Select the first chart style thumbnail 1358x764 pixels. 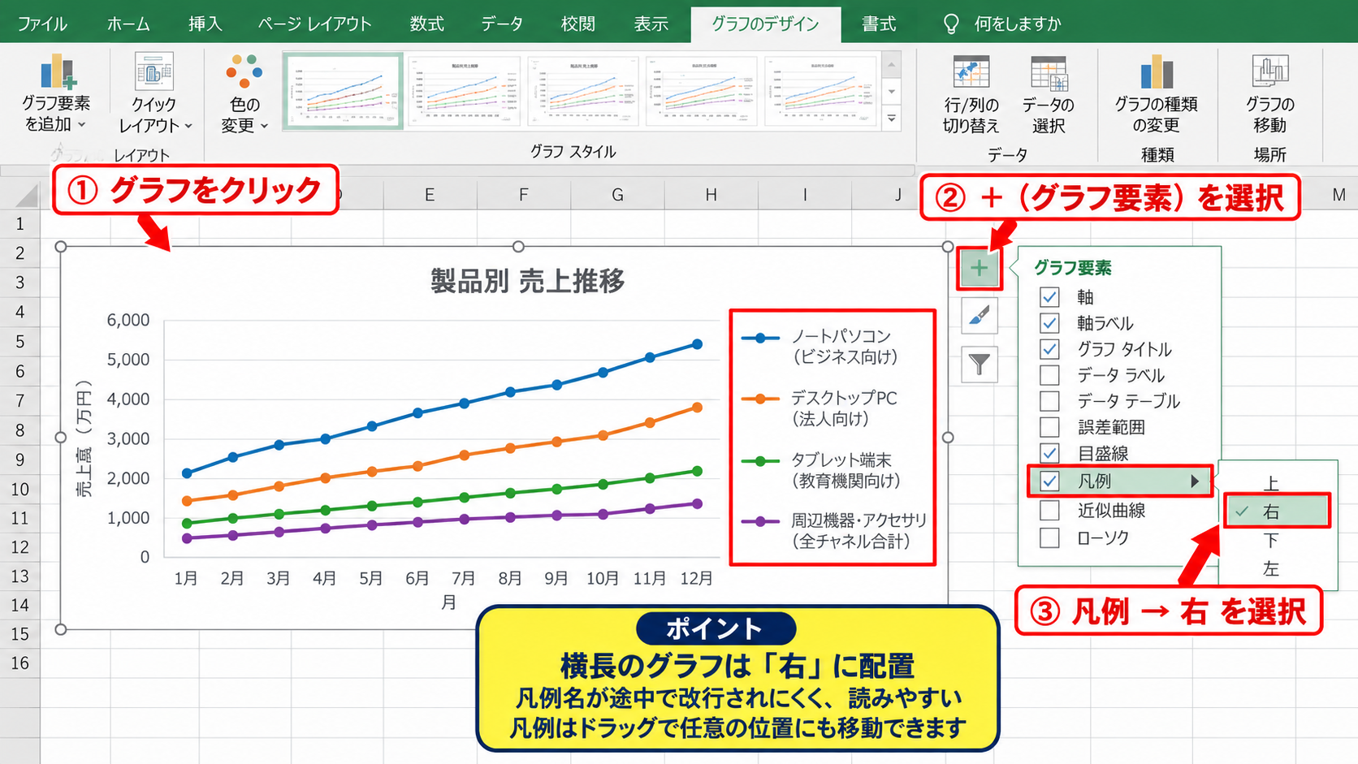343,91
